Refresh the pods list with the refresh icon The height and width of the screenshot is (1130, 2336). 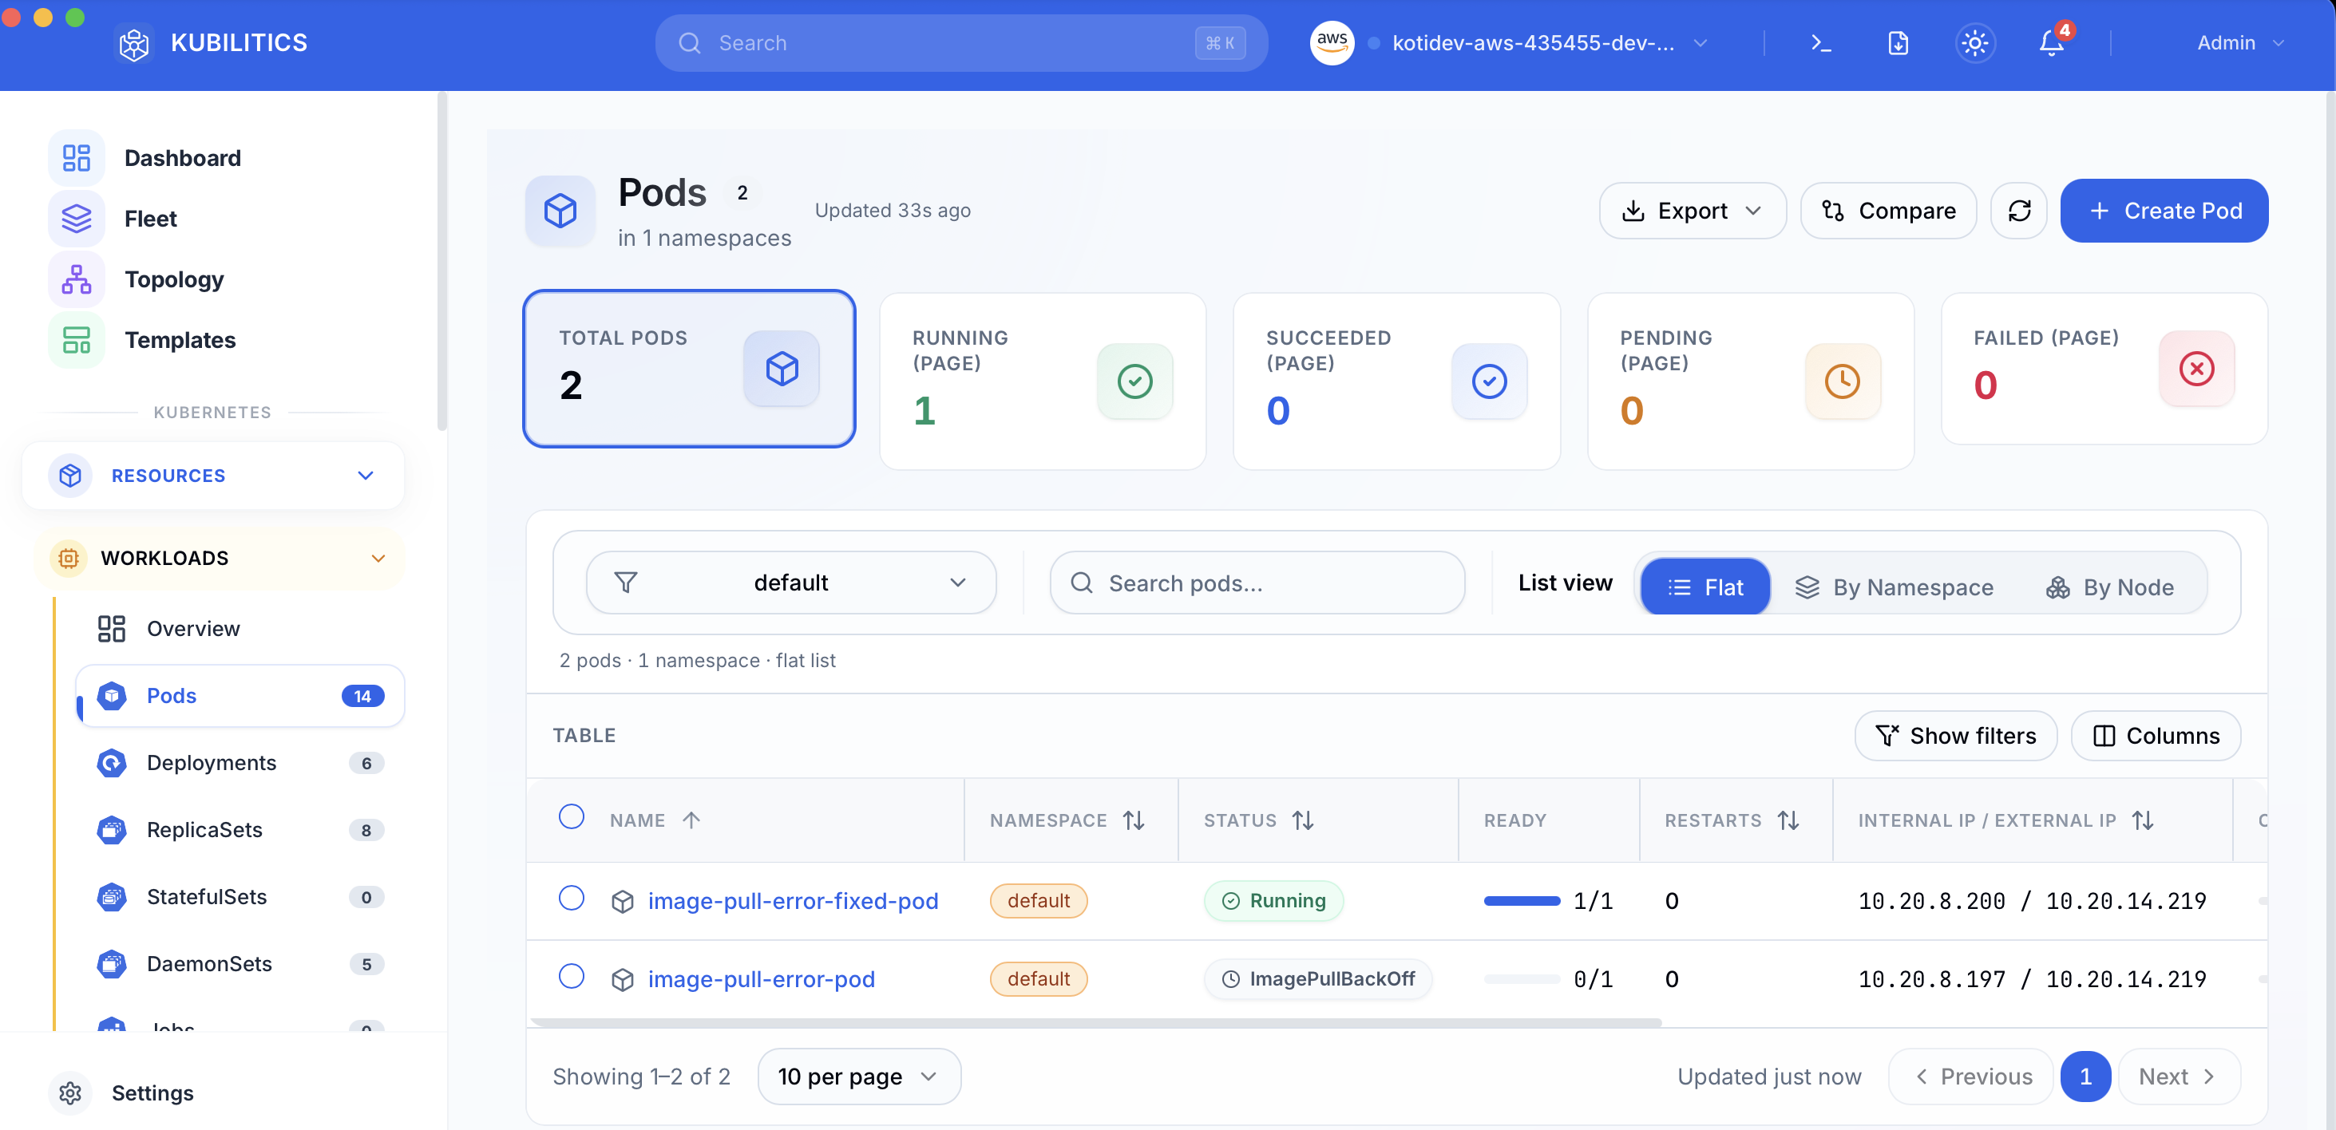tap(2018, 210)
